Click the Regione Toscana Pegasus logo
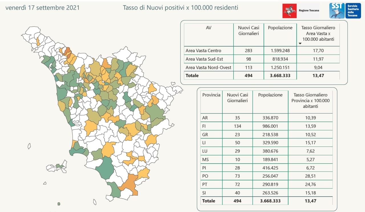 tap(289, 11)
